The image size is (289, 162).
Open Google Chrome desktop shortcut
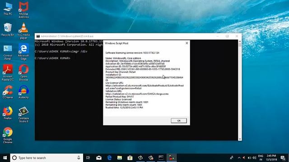[x=8, y=135]
